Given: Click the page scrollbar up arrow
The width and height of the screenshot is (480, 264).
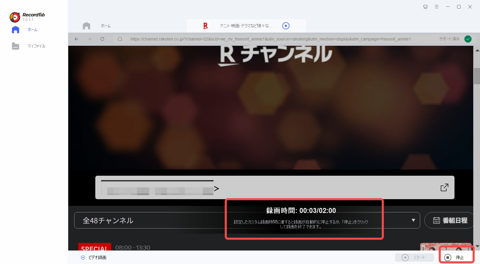Looking at the screenshot, I should click(477, 50).
